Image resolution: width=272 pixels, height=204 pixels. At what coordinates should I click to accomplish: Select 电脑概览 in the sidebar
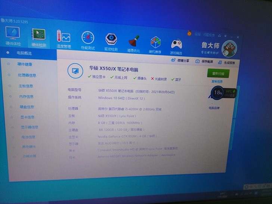[24, 53]
